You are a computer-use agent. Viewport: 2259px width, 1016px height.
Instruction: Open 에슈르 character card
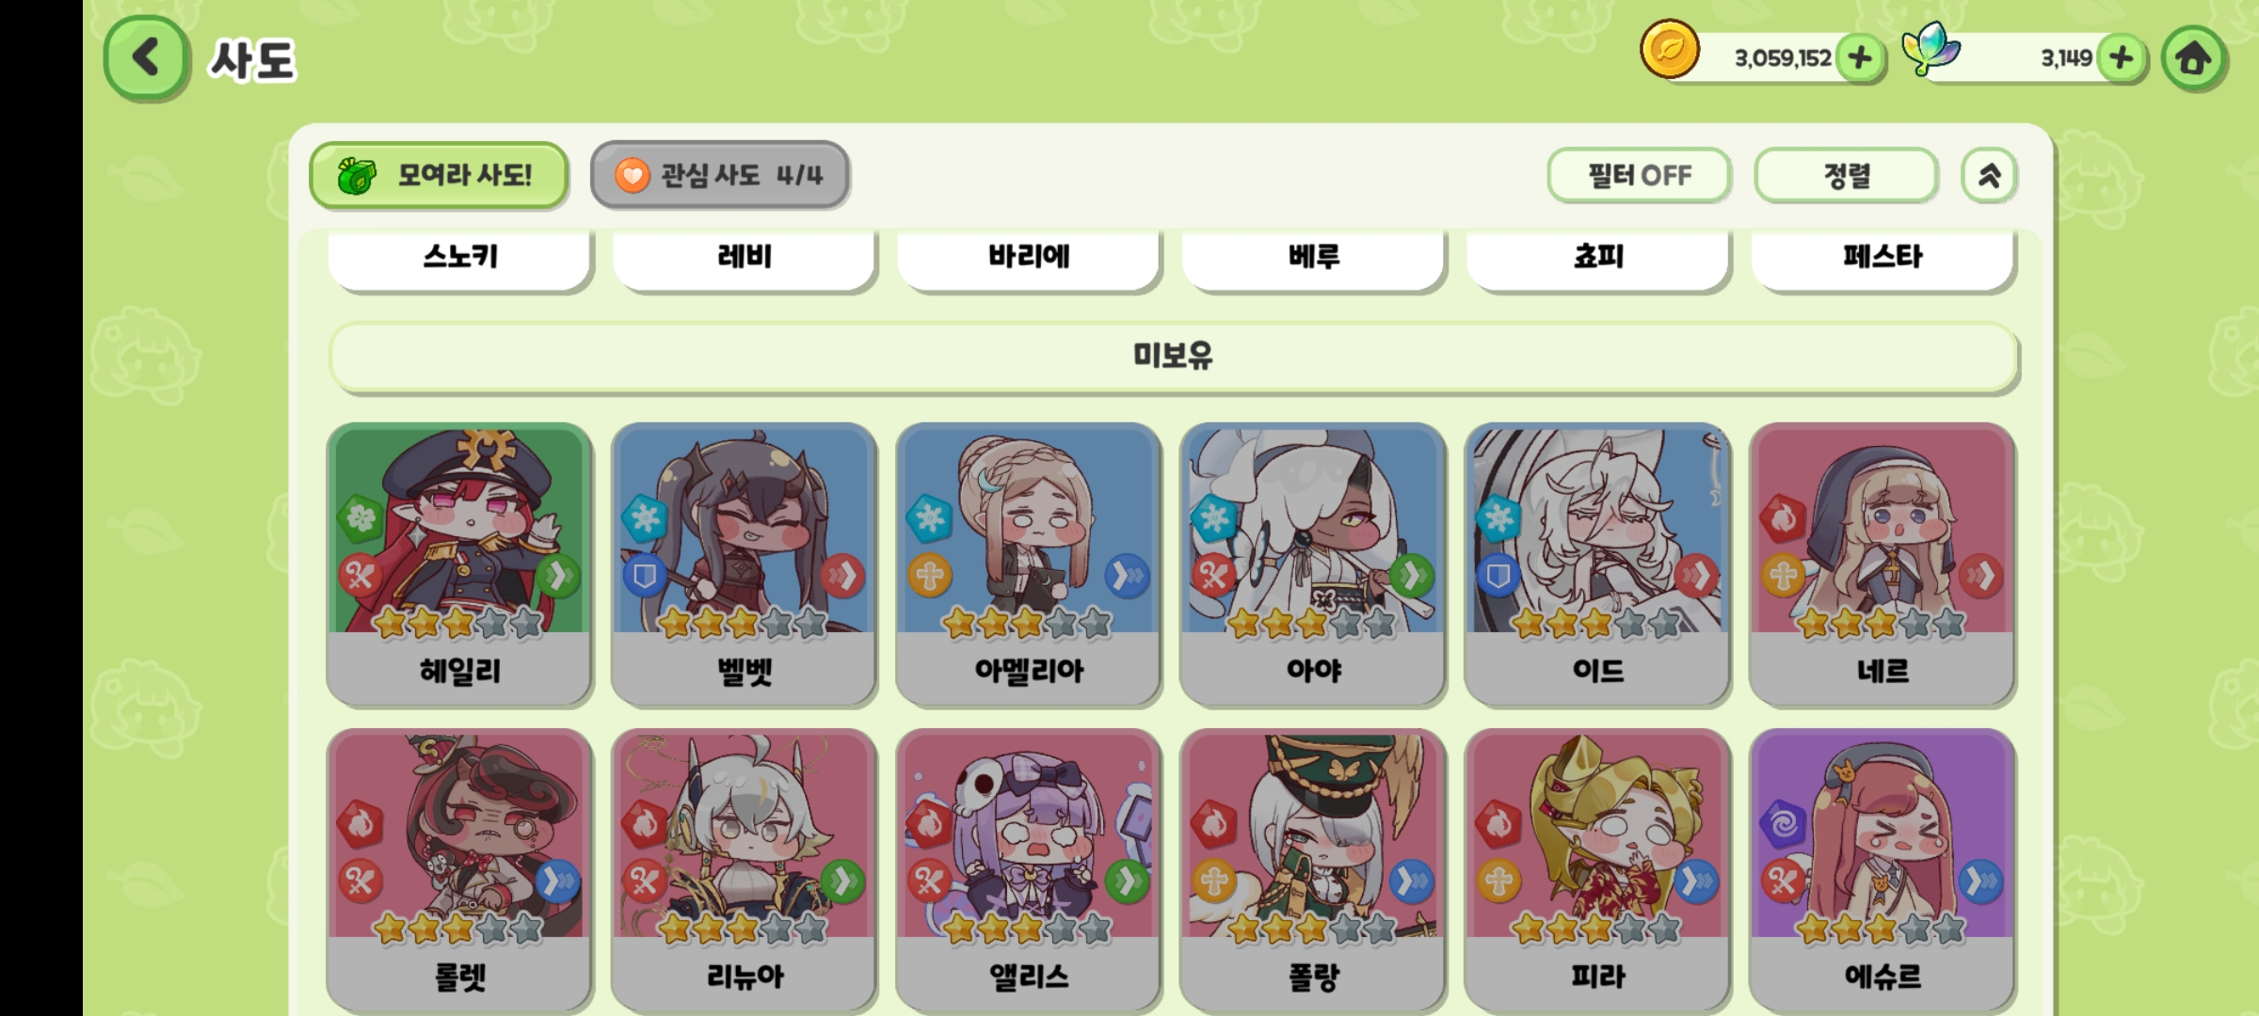click(1882, 870)
